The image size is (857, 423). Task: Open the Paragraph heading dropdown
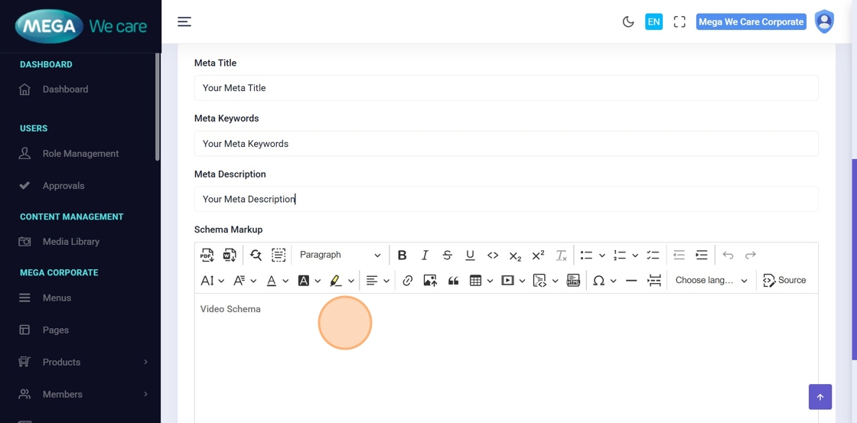(x=340, y=255)
